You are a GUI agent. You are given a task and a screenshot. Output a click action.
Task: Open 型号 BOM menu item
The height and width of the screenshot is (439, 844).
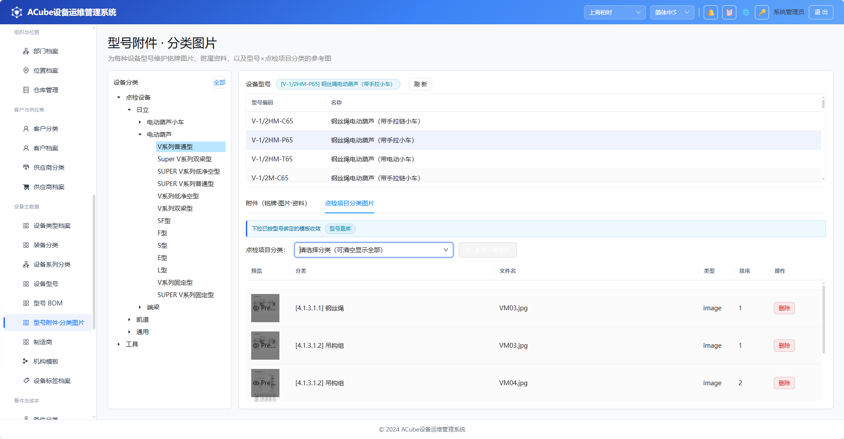click(48, 303)
